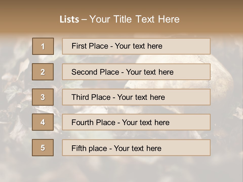The width and height of the screenshot is (243, 182).
Task: Select the number 4 square
Action: [x=43, y=122]
